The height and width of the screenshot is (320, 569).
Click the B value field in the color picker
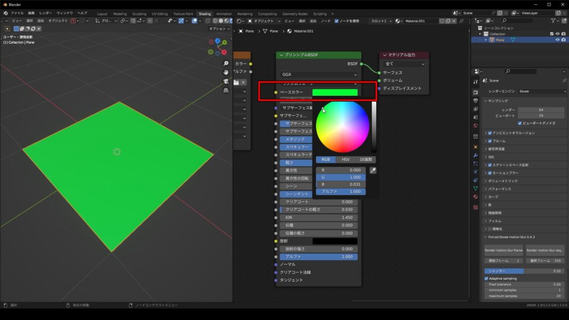(x=341, y=184)
